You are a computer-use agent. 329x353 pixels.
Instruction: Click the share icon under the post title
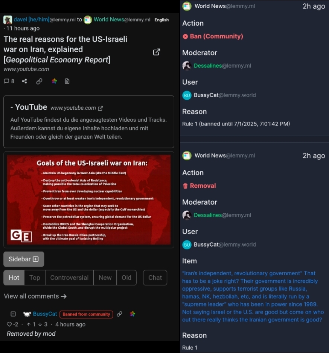pos(24,81)
